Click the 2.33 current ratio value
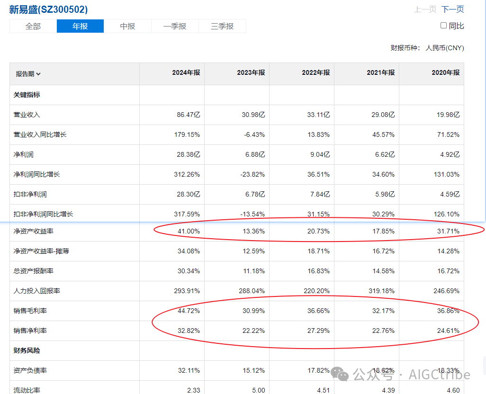 pyautogui.click(x=194, y=390)
